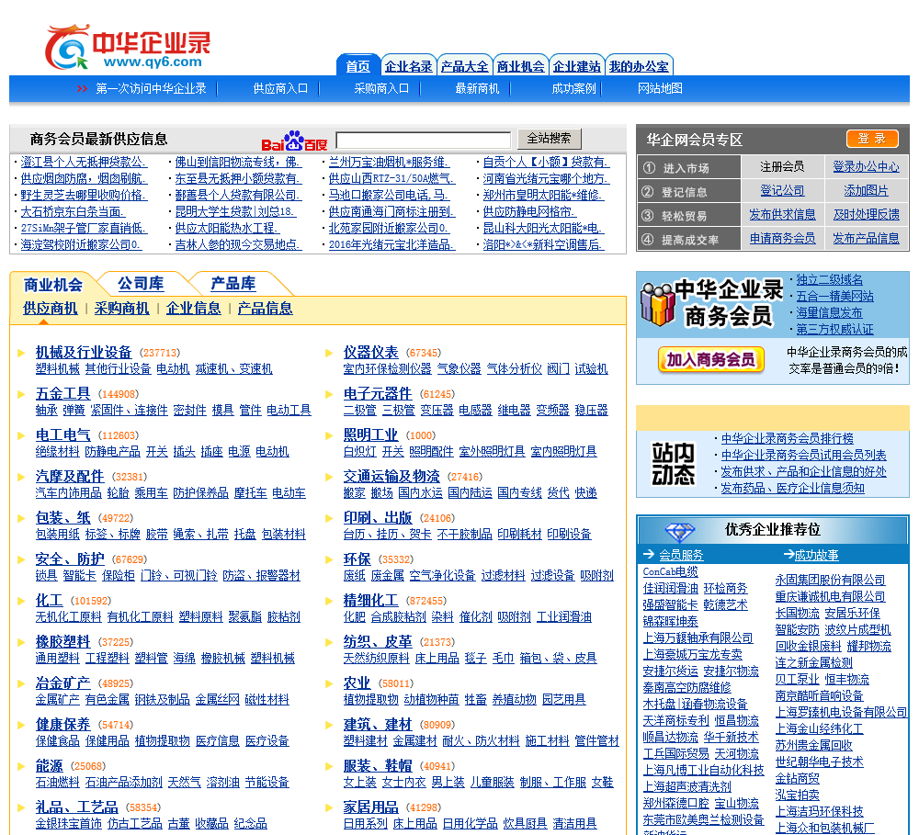Screen dimensions: 919x835
Task: Click the gift people icon in 商务会员 banner
Action: [657, 303]
